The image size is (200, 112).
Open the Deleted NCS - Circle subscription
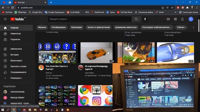16,103
